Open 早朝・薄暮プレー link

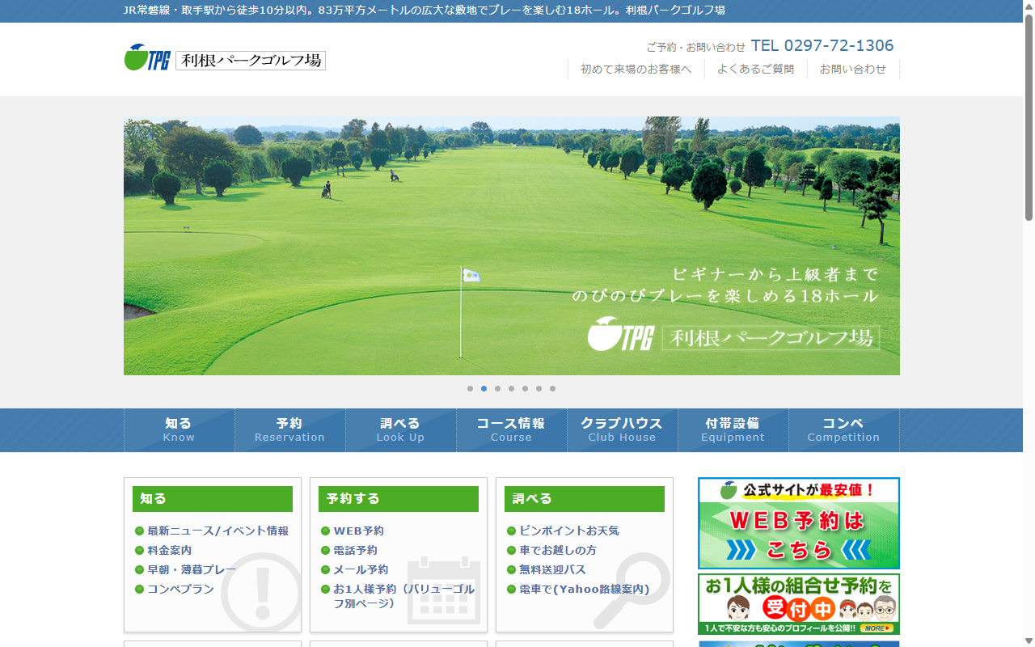click(192, 570)
